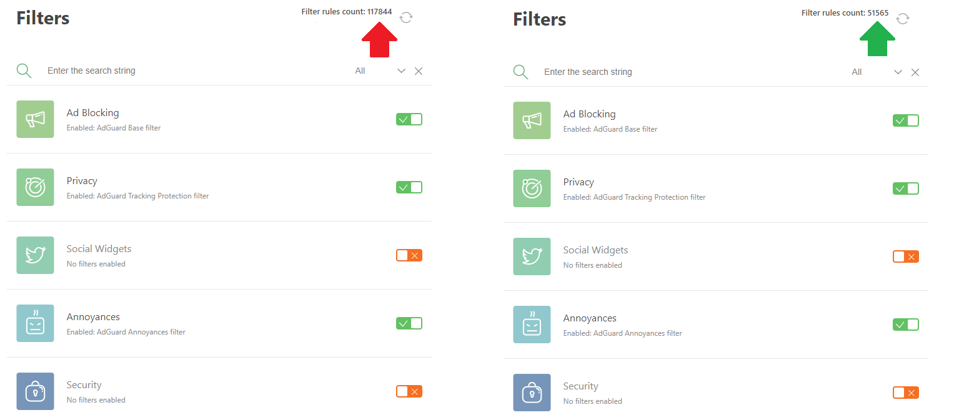Click the Annoyances face icon in the 51565-rules panel
This screenshot has width=964, height=420.
click(x=532, y=325)
